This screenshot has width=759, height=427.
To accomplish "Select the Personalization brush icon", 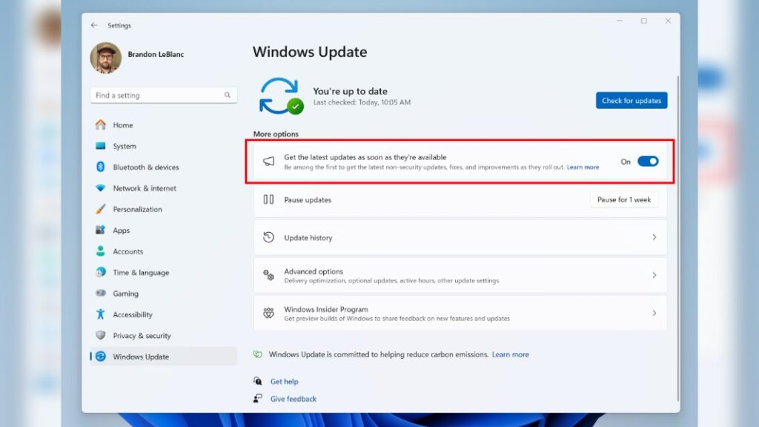I will 106,209.
